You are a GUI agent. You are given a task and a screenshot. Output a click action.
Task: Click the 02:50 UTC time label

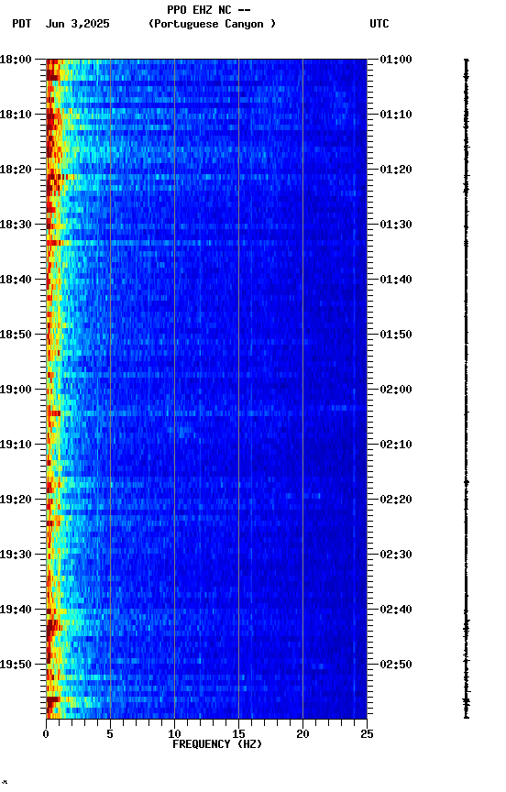coord(396,665)
